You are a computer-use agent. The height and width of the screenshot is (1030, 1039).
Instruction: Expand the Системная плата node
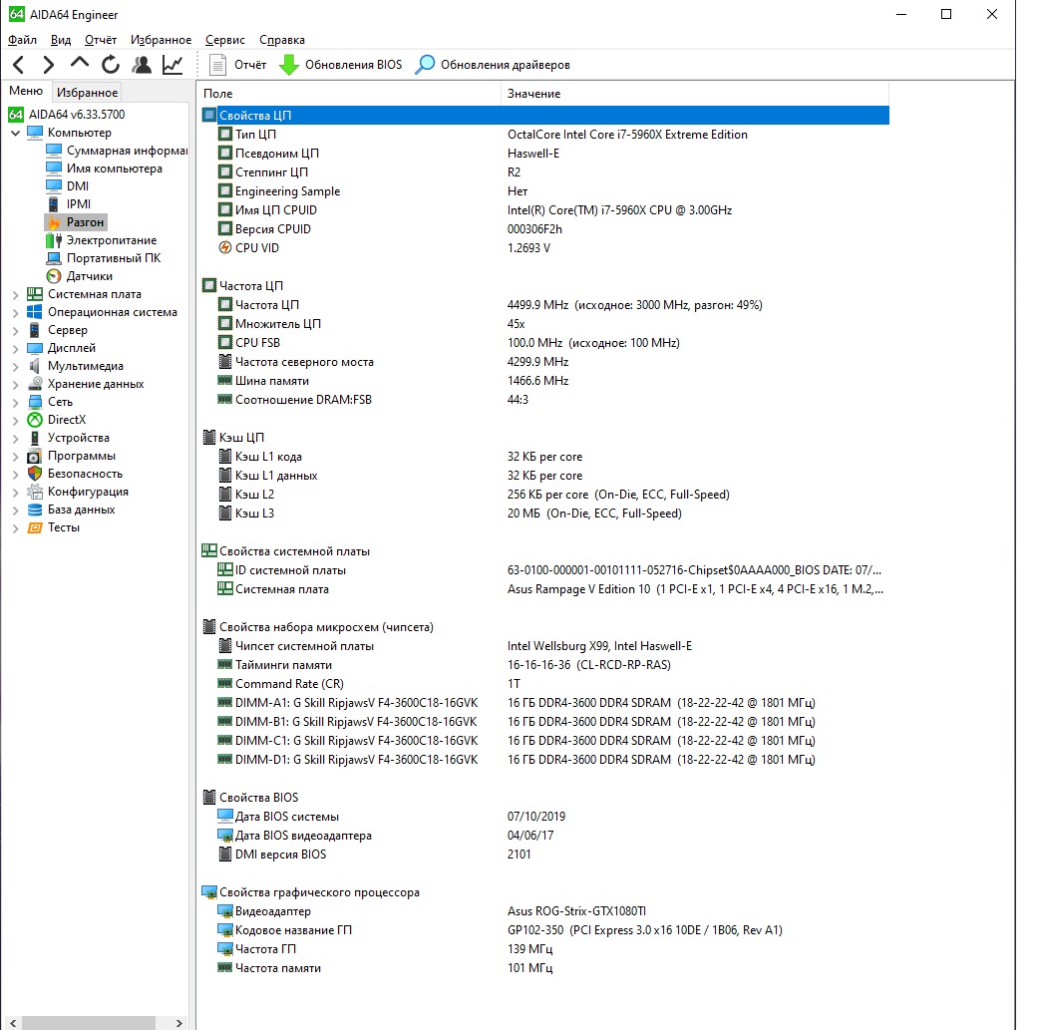pyautogui.click(x=15, y=294)
